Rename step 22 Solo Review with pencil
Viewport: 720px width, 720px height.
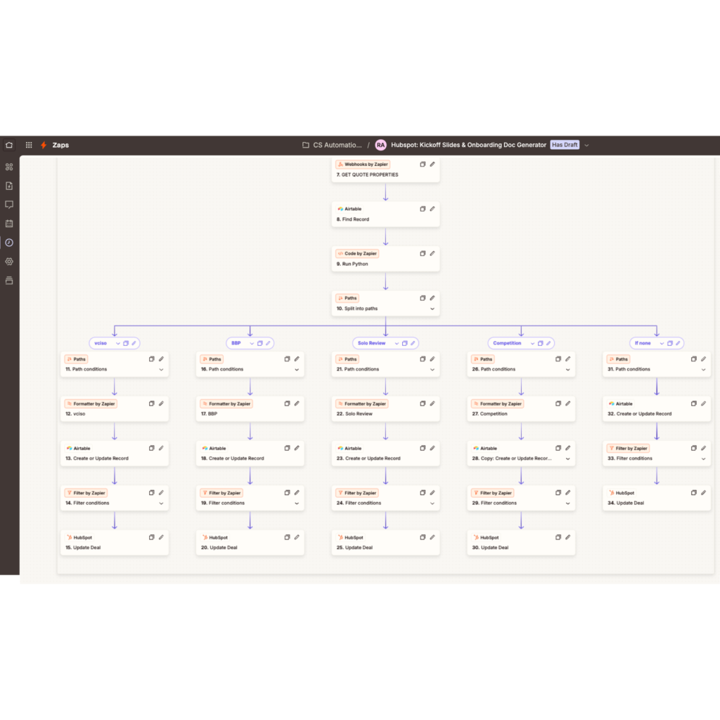(432, 403)
